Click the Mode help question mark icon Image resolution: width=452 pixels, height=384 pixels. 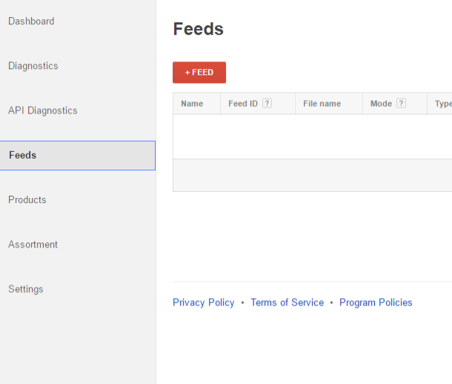[x=401, y=104]
